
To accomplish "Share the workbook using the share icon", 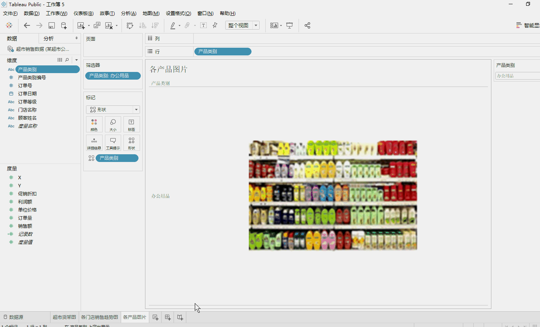I will pyautogui.click(x=307, y=25).
